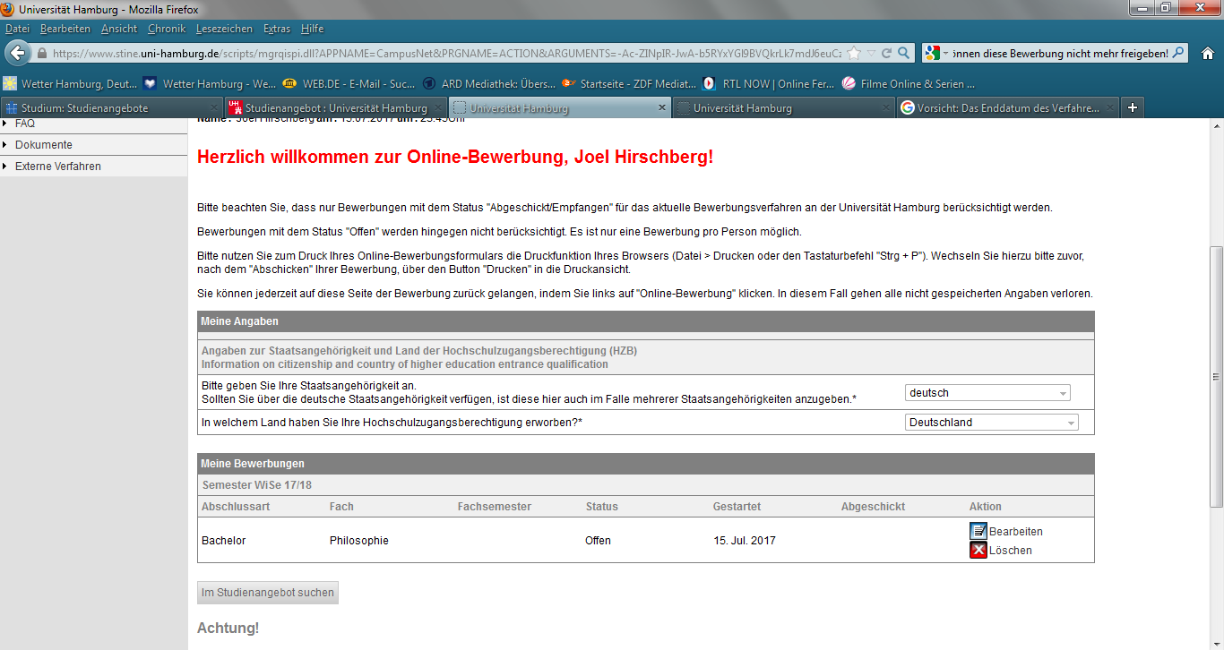This screenshot has width=1224, height=650.
Task: Open the HZB country dropdown showing Deutschland
Action: (x=990, y=422)
